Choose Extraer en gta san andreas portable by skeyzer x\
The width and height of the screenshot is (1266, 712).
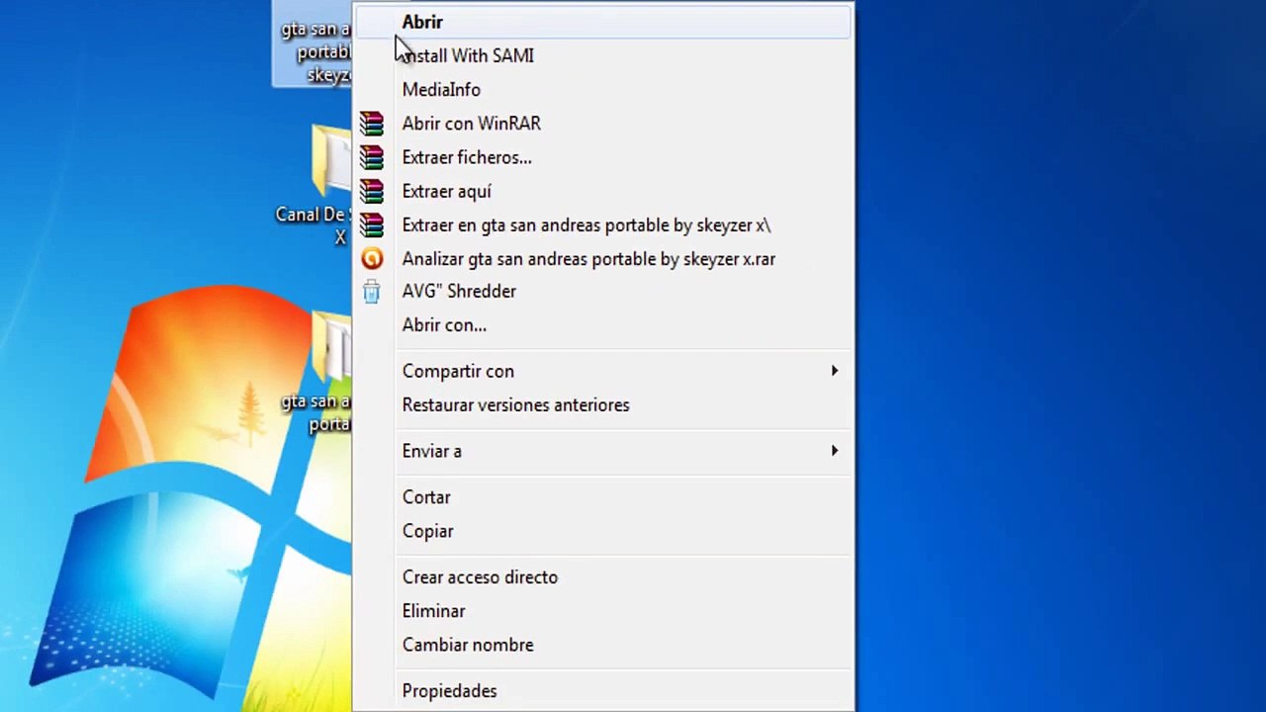pos(602,224)
